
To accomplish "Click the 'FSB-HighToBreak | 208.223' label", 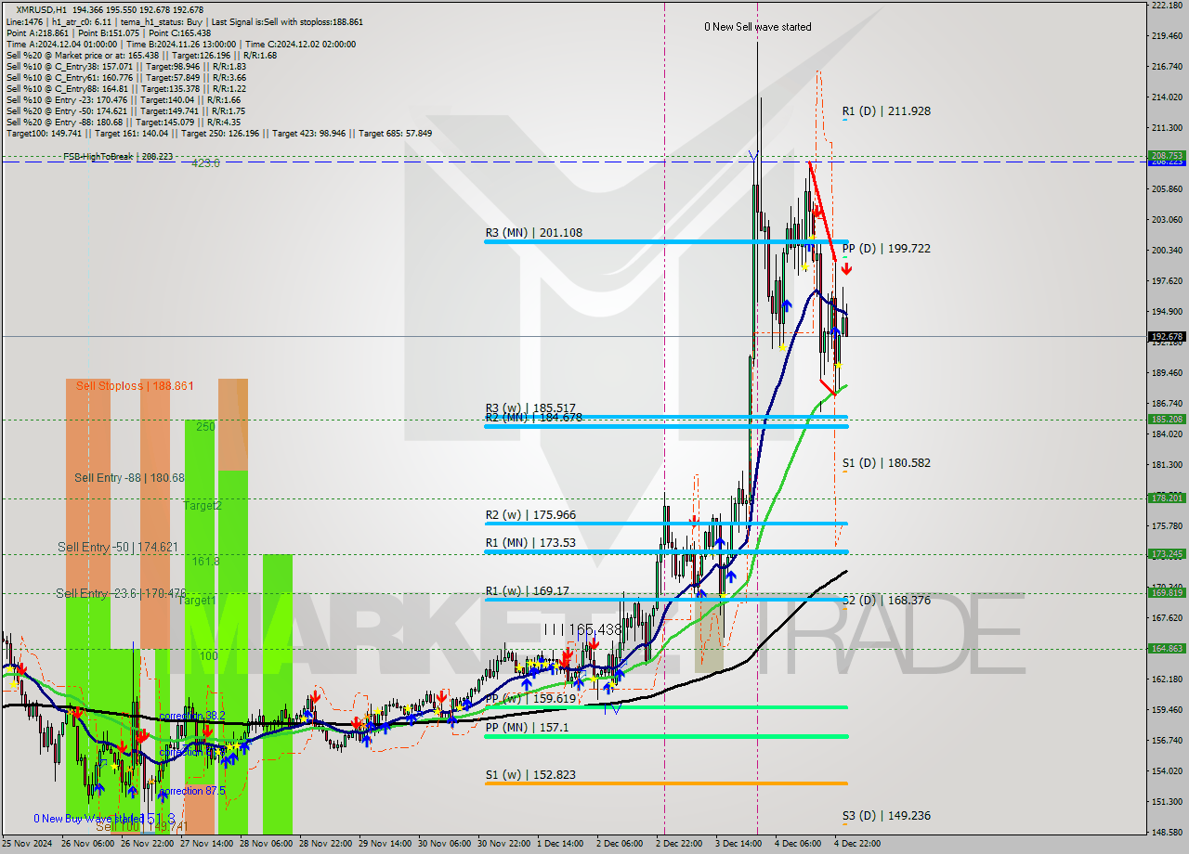I will [118, 157].
